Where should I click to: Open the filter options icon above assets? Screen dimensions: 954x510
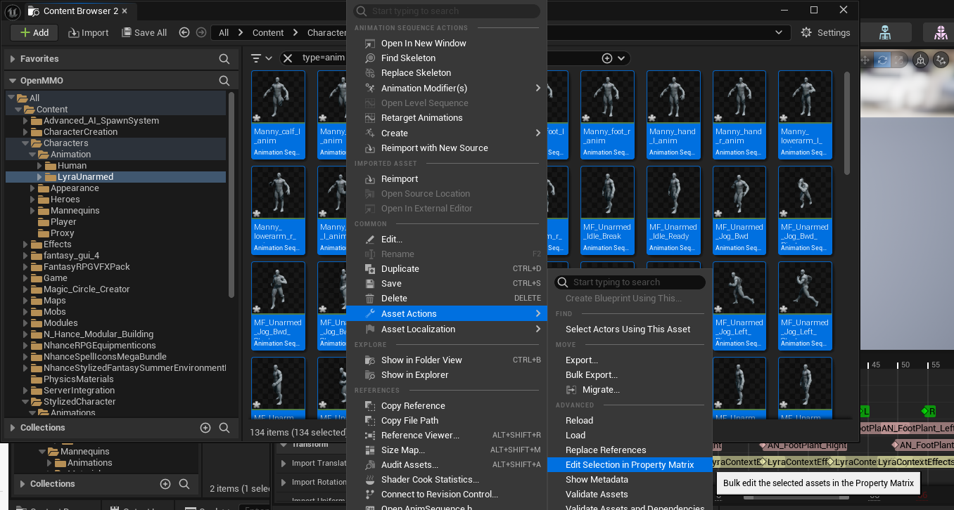click(261, 58)
